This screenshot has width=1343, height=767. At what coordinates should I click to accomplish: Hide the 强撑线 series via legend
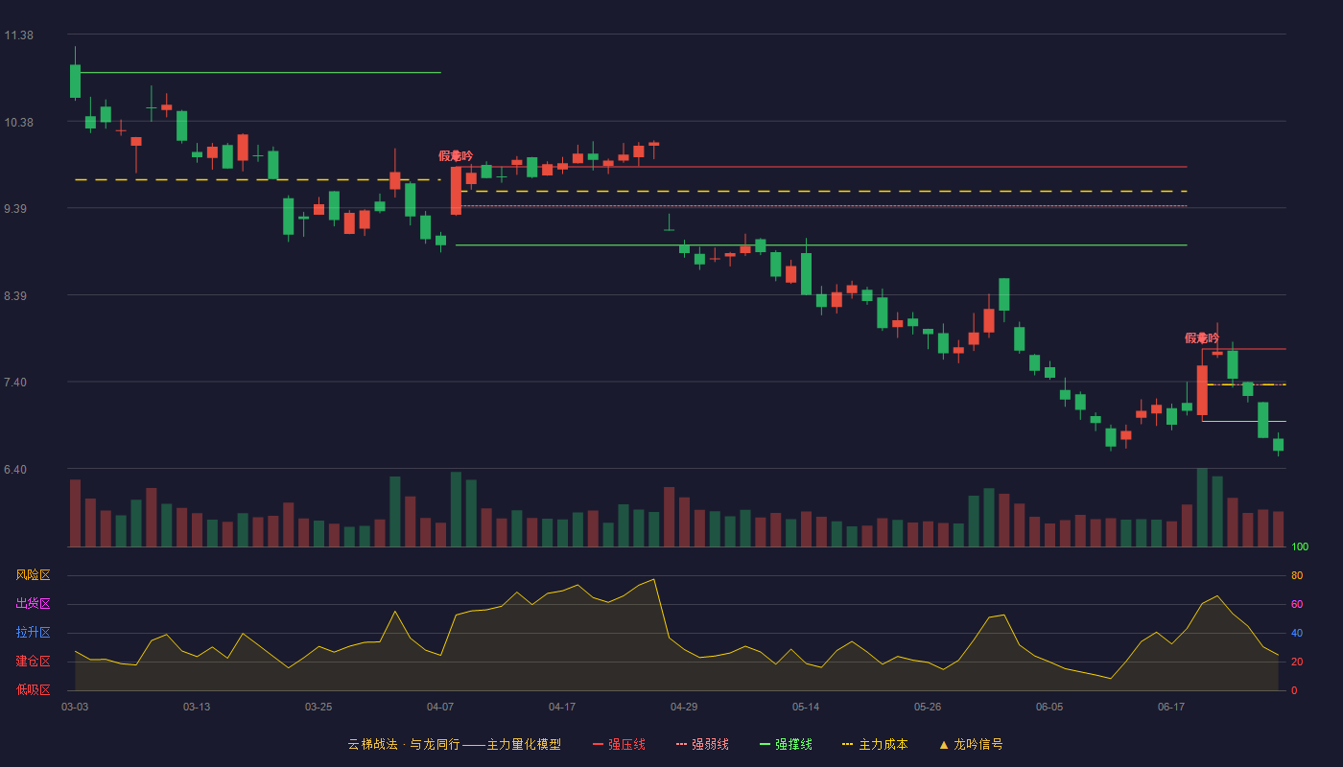tap(786, 744)
